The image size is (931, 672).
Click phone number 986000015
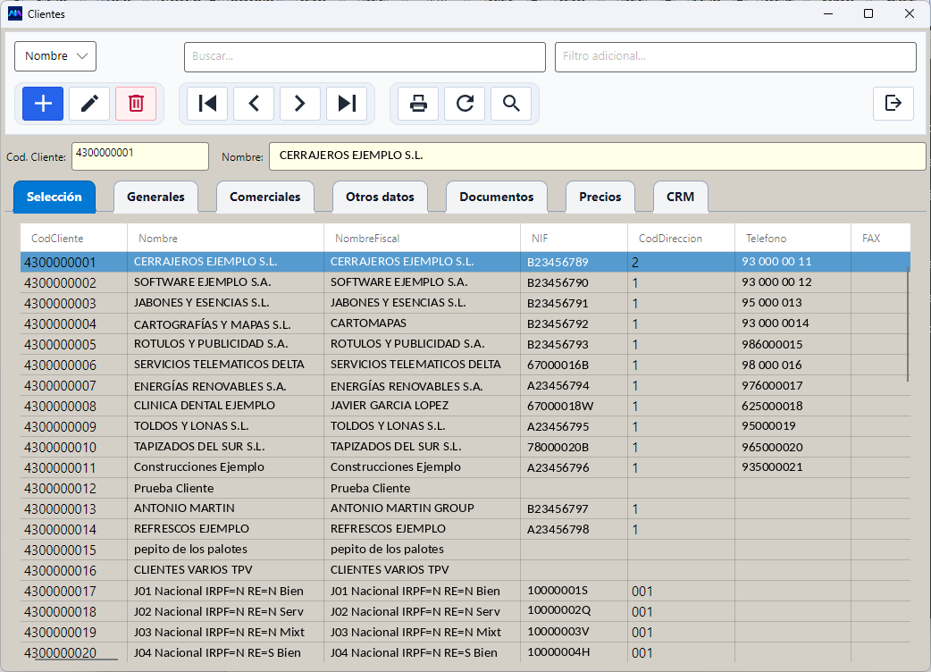pyautogui.click(x=772, y=344)
